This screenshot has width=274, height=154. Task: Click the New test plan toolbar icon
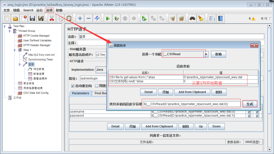7,18
